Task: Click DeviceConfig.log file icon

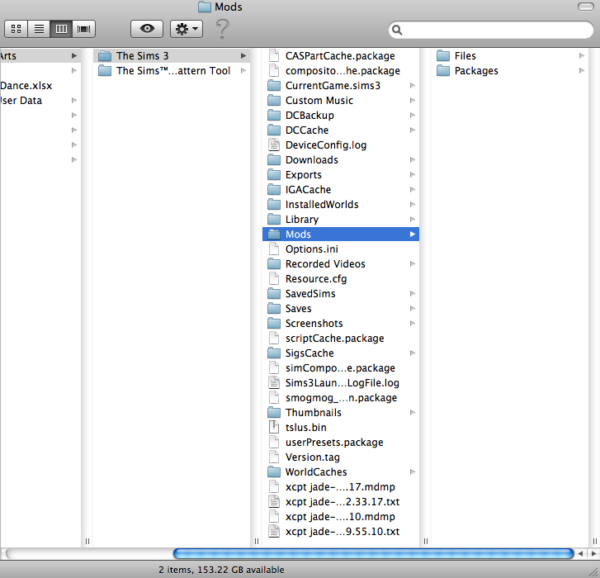Action: click(x=274, y=145)
